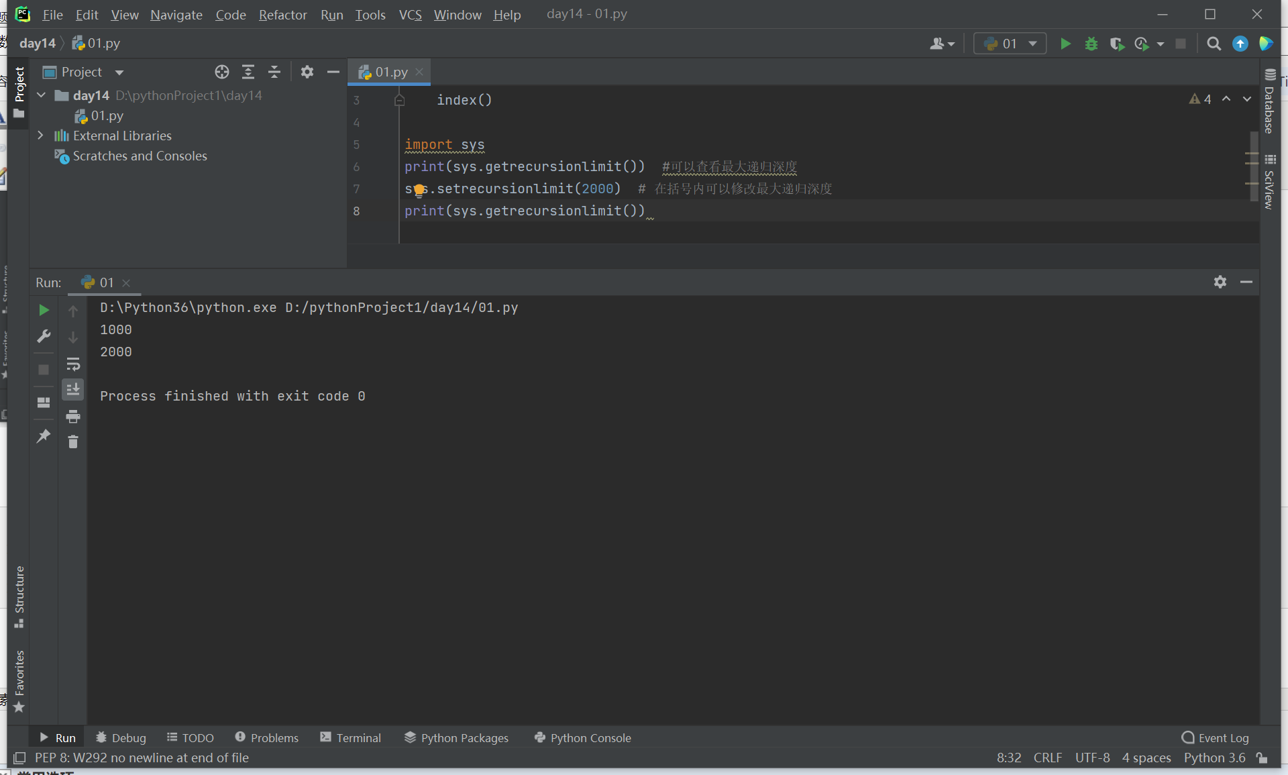Click trash Clear All icon in Run panel
Image resolution: width=1288 pixels, height=775 pixels.
[73, 442]
